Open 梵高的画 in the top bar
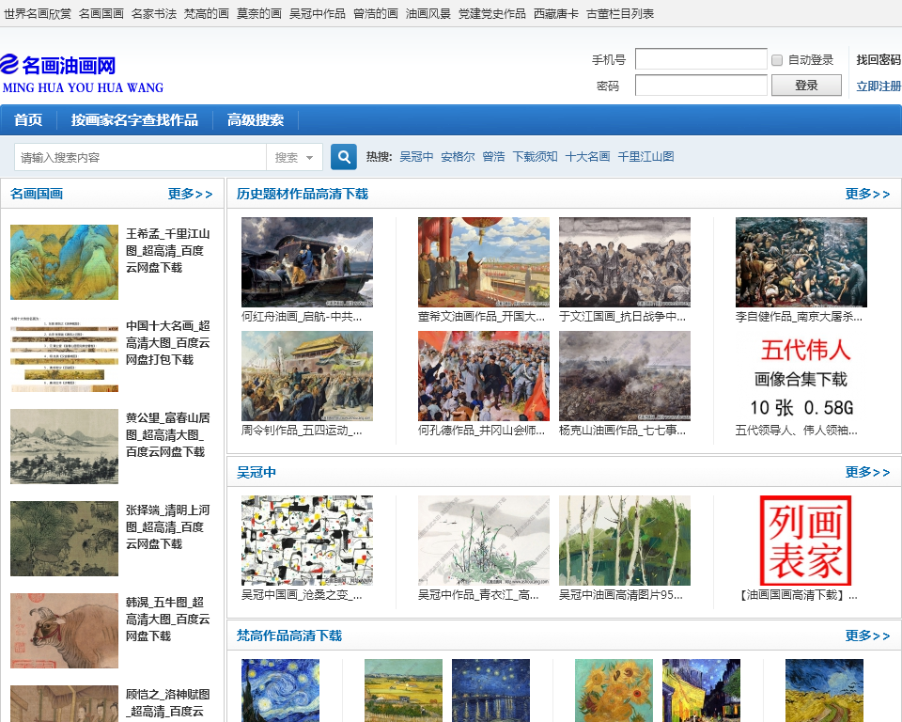 coord(207,14)
